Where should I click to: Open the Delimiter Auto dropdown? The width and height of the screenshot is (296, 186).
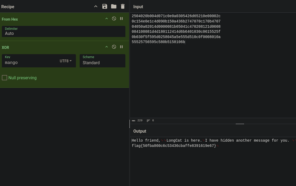[63, 31]
